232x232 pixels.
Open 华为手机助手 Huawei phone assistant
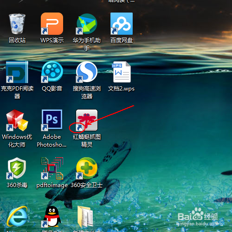click(x=87, y=24)
